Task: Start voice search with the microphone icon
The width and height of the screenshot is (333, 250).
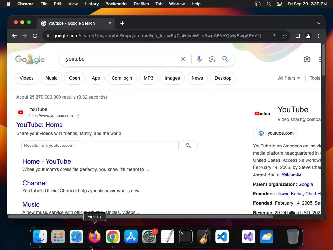Action: (199, 59)
